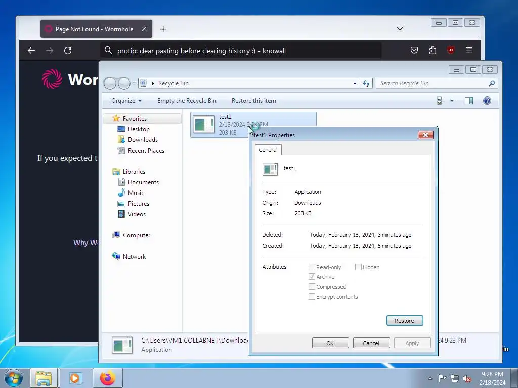Toggle the preview pane icon
This screenshot has height=388, width=518.
coord(469,101)
